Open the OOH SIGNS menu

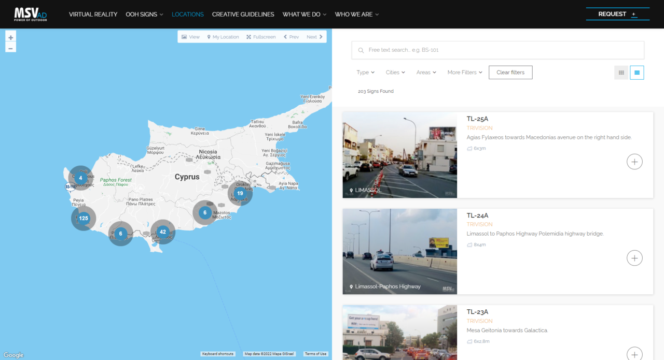144,15
